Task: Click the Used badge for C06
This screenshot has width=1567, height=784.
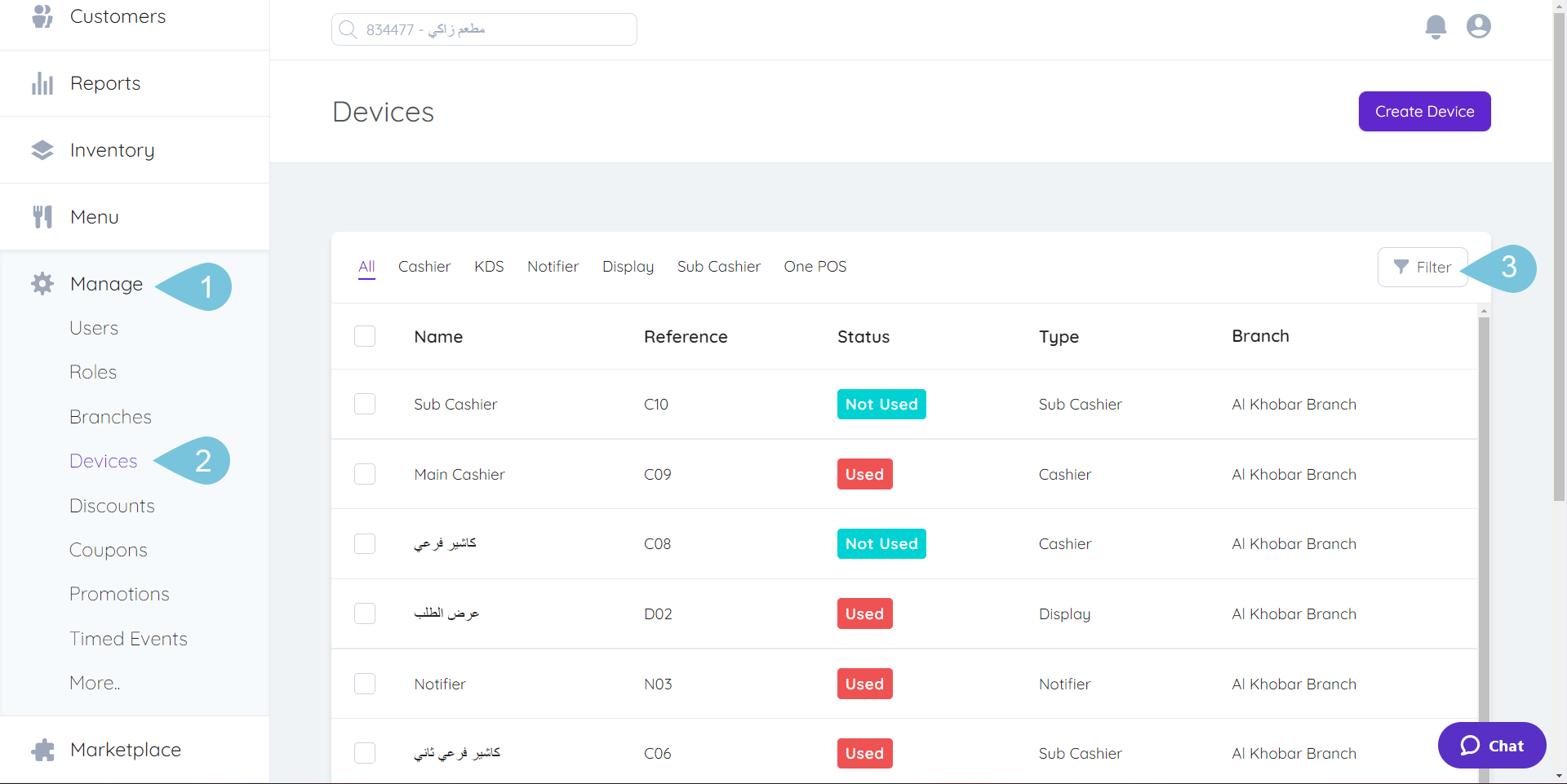Action: (x=865, y=753)
